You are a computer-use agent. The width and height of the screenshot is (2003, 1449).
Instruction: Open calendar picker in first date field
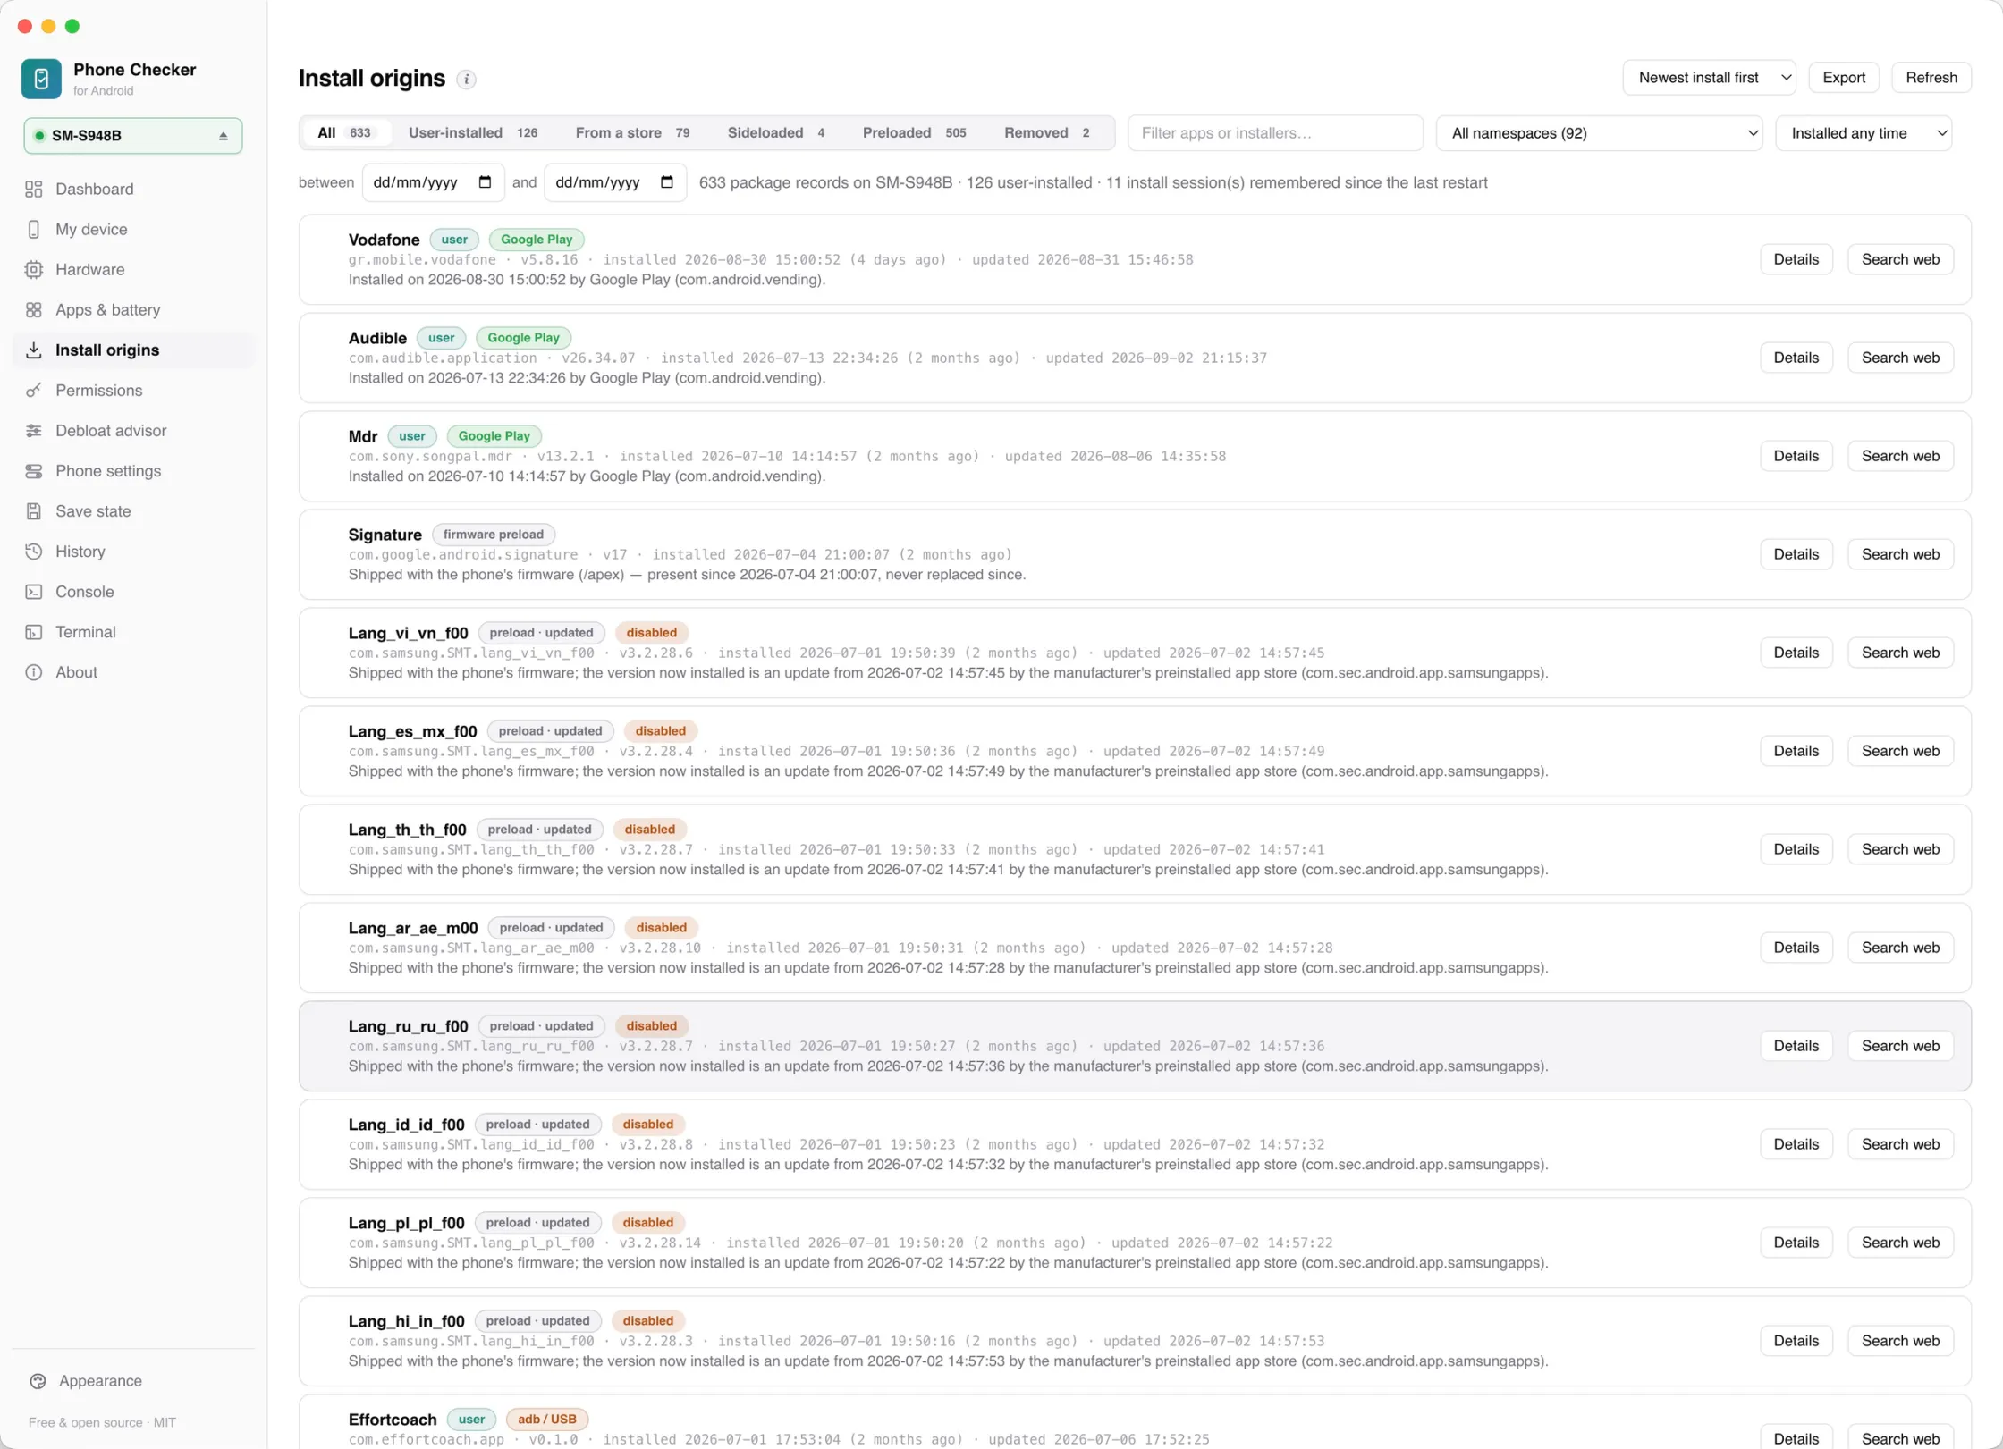[x=485, y=182]
